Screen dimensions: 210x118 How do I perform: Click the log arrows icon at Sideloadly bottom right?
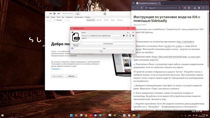click(133, 51)
